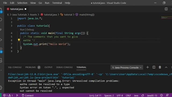The image size is (172, 97).
Task: Kill the terminal with trash icon
Action: 160,67
